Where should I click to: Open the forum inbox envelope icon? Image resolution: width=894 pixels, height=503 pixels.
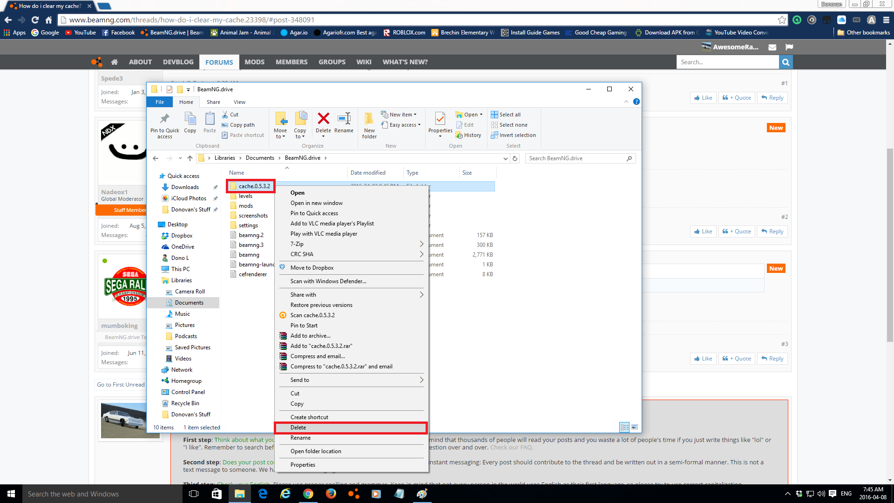point(772,47)
